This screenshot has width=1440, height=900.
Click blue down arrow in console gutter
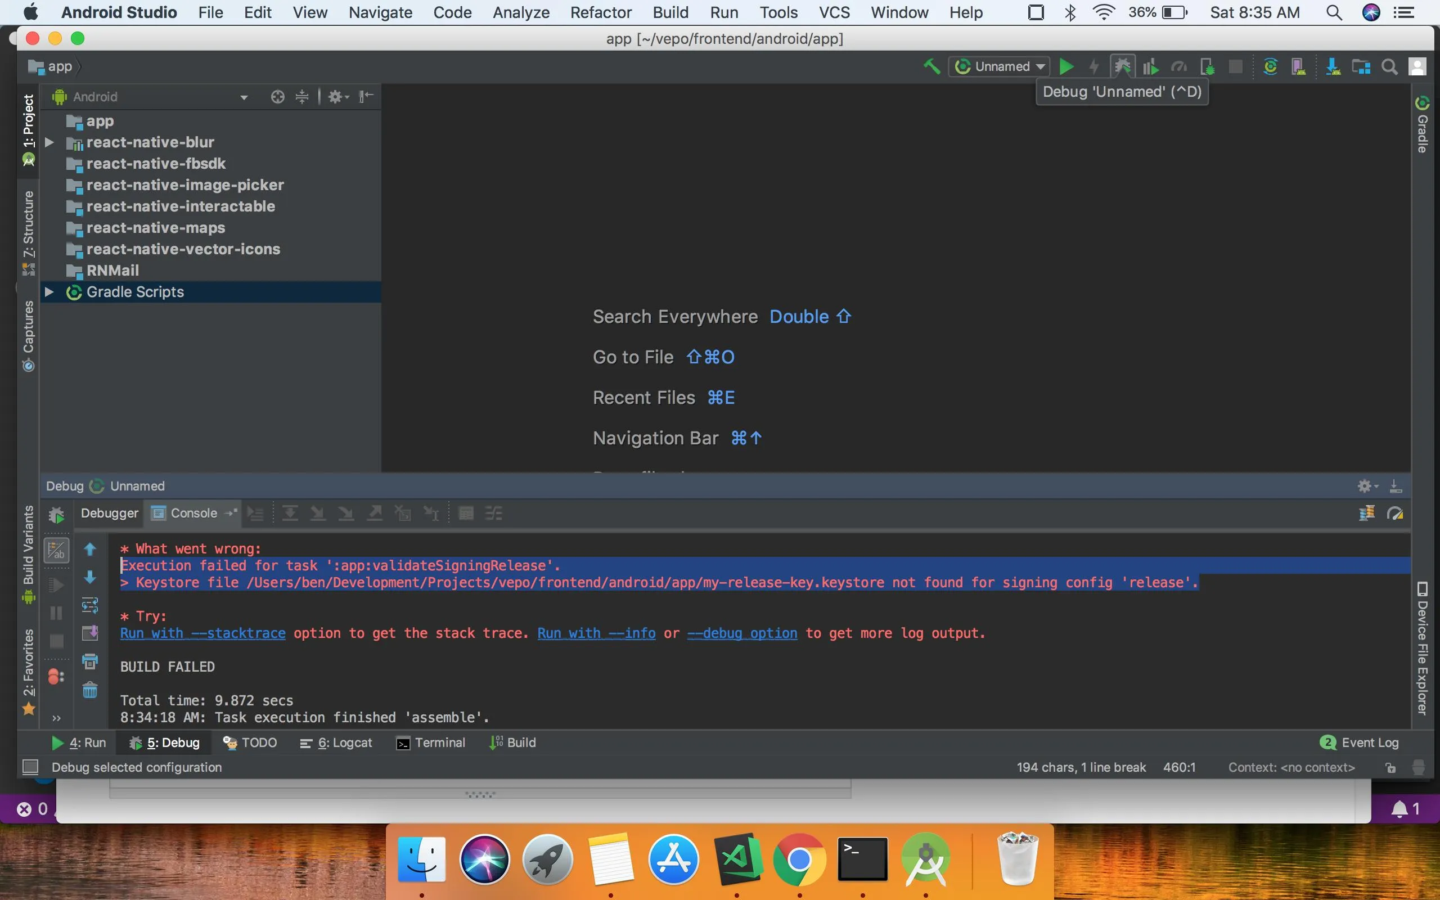pyautogui.click(x=90, y=577)
